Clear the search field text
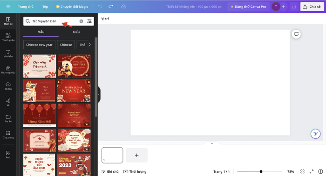The image size is (326, 176). coord(81,21)
